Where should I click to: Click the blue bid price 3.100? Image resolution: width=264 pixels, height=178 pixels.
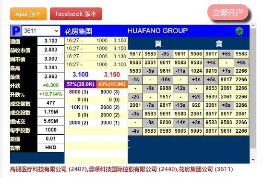(80, 75)
